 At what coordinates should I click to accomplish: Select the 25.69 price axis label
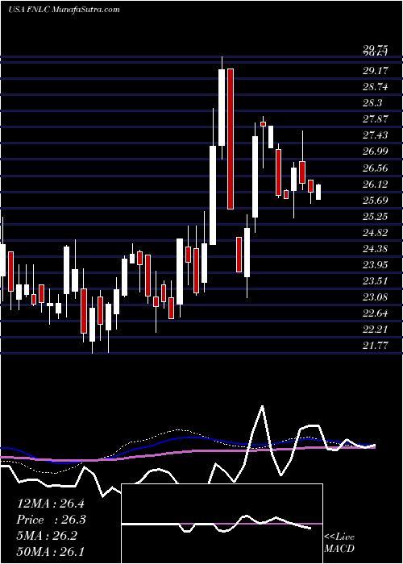click(375, 201)
